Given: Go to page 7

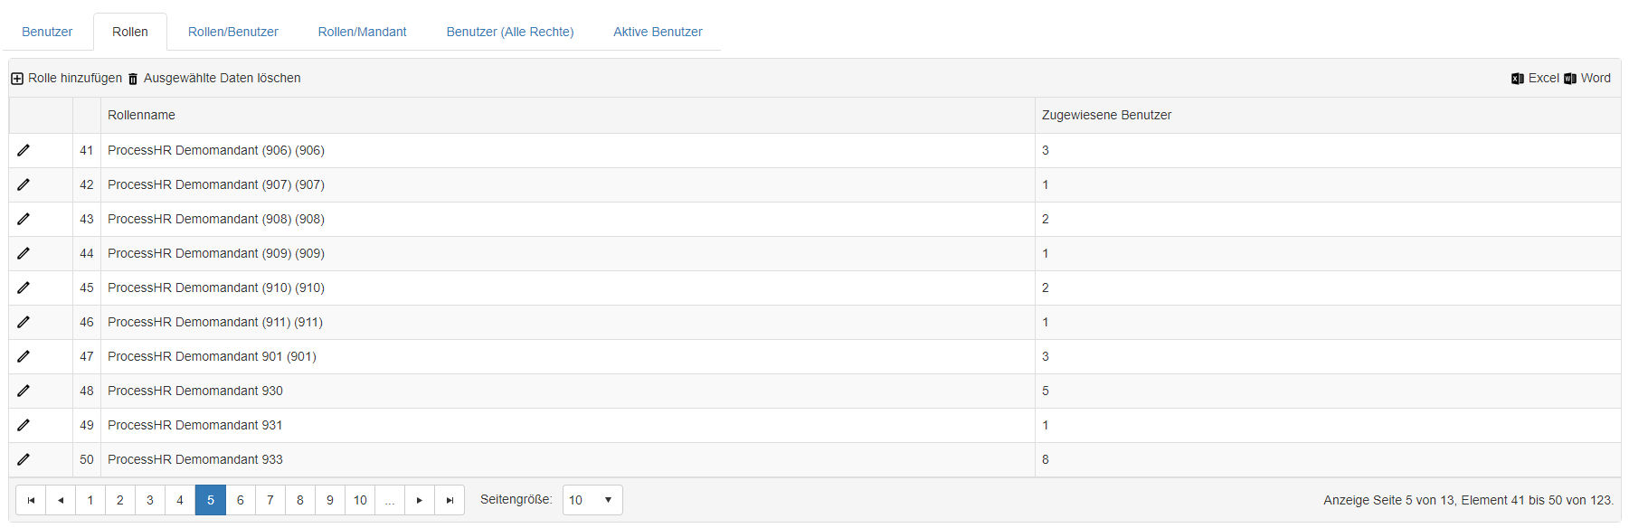Looking at the screenshot, I should [x=270, y=500].
